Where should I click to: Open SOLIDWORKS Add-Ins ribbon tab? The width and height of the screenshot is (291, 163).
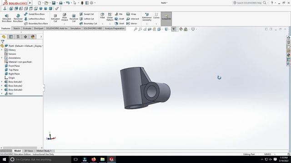click(x=56, y=29)
